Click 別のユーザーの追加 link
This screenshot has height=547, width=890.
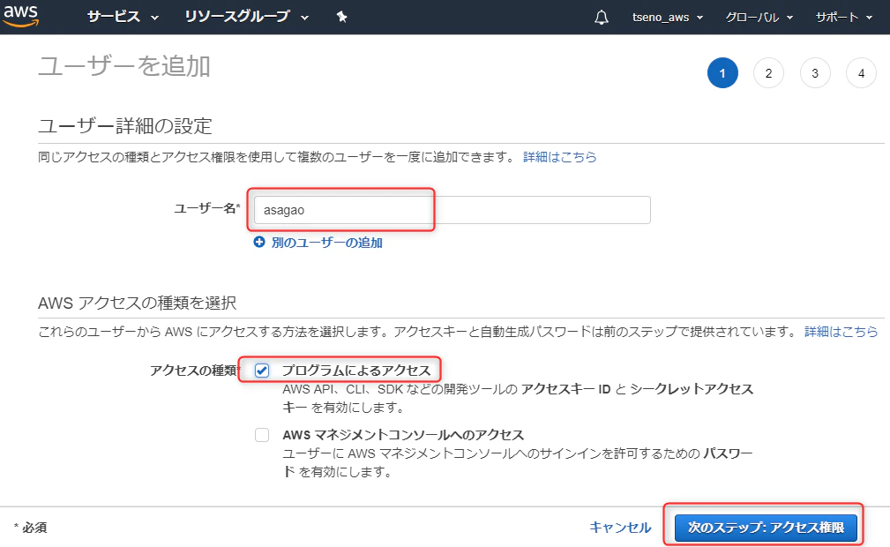tap(326, 243)
